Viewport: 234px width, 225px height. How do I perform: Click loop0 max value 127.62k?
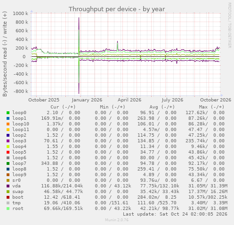[197, 113]
